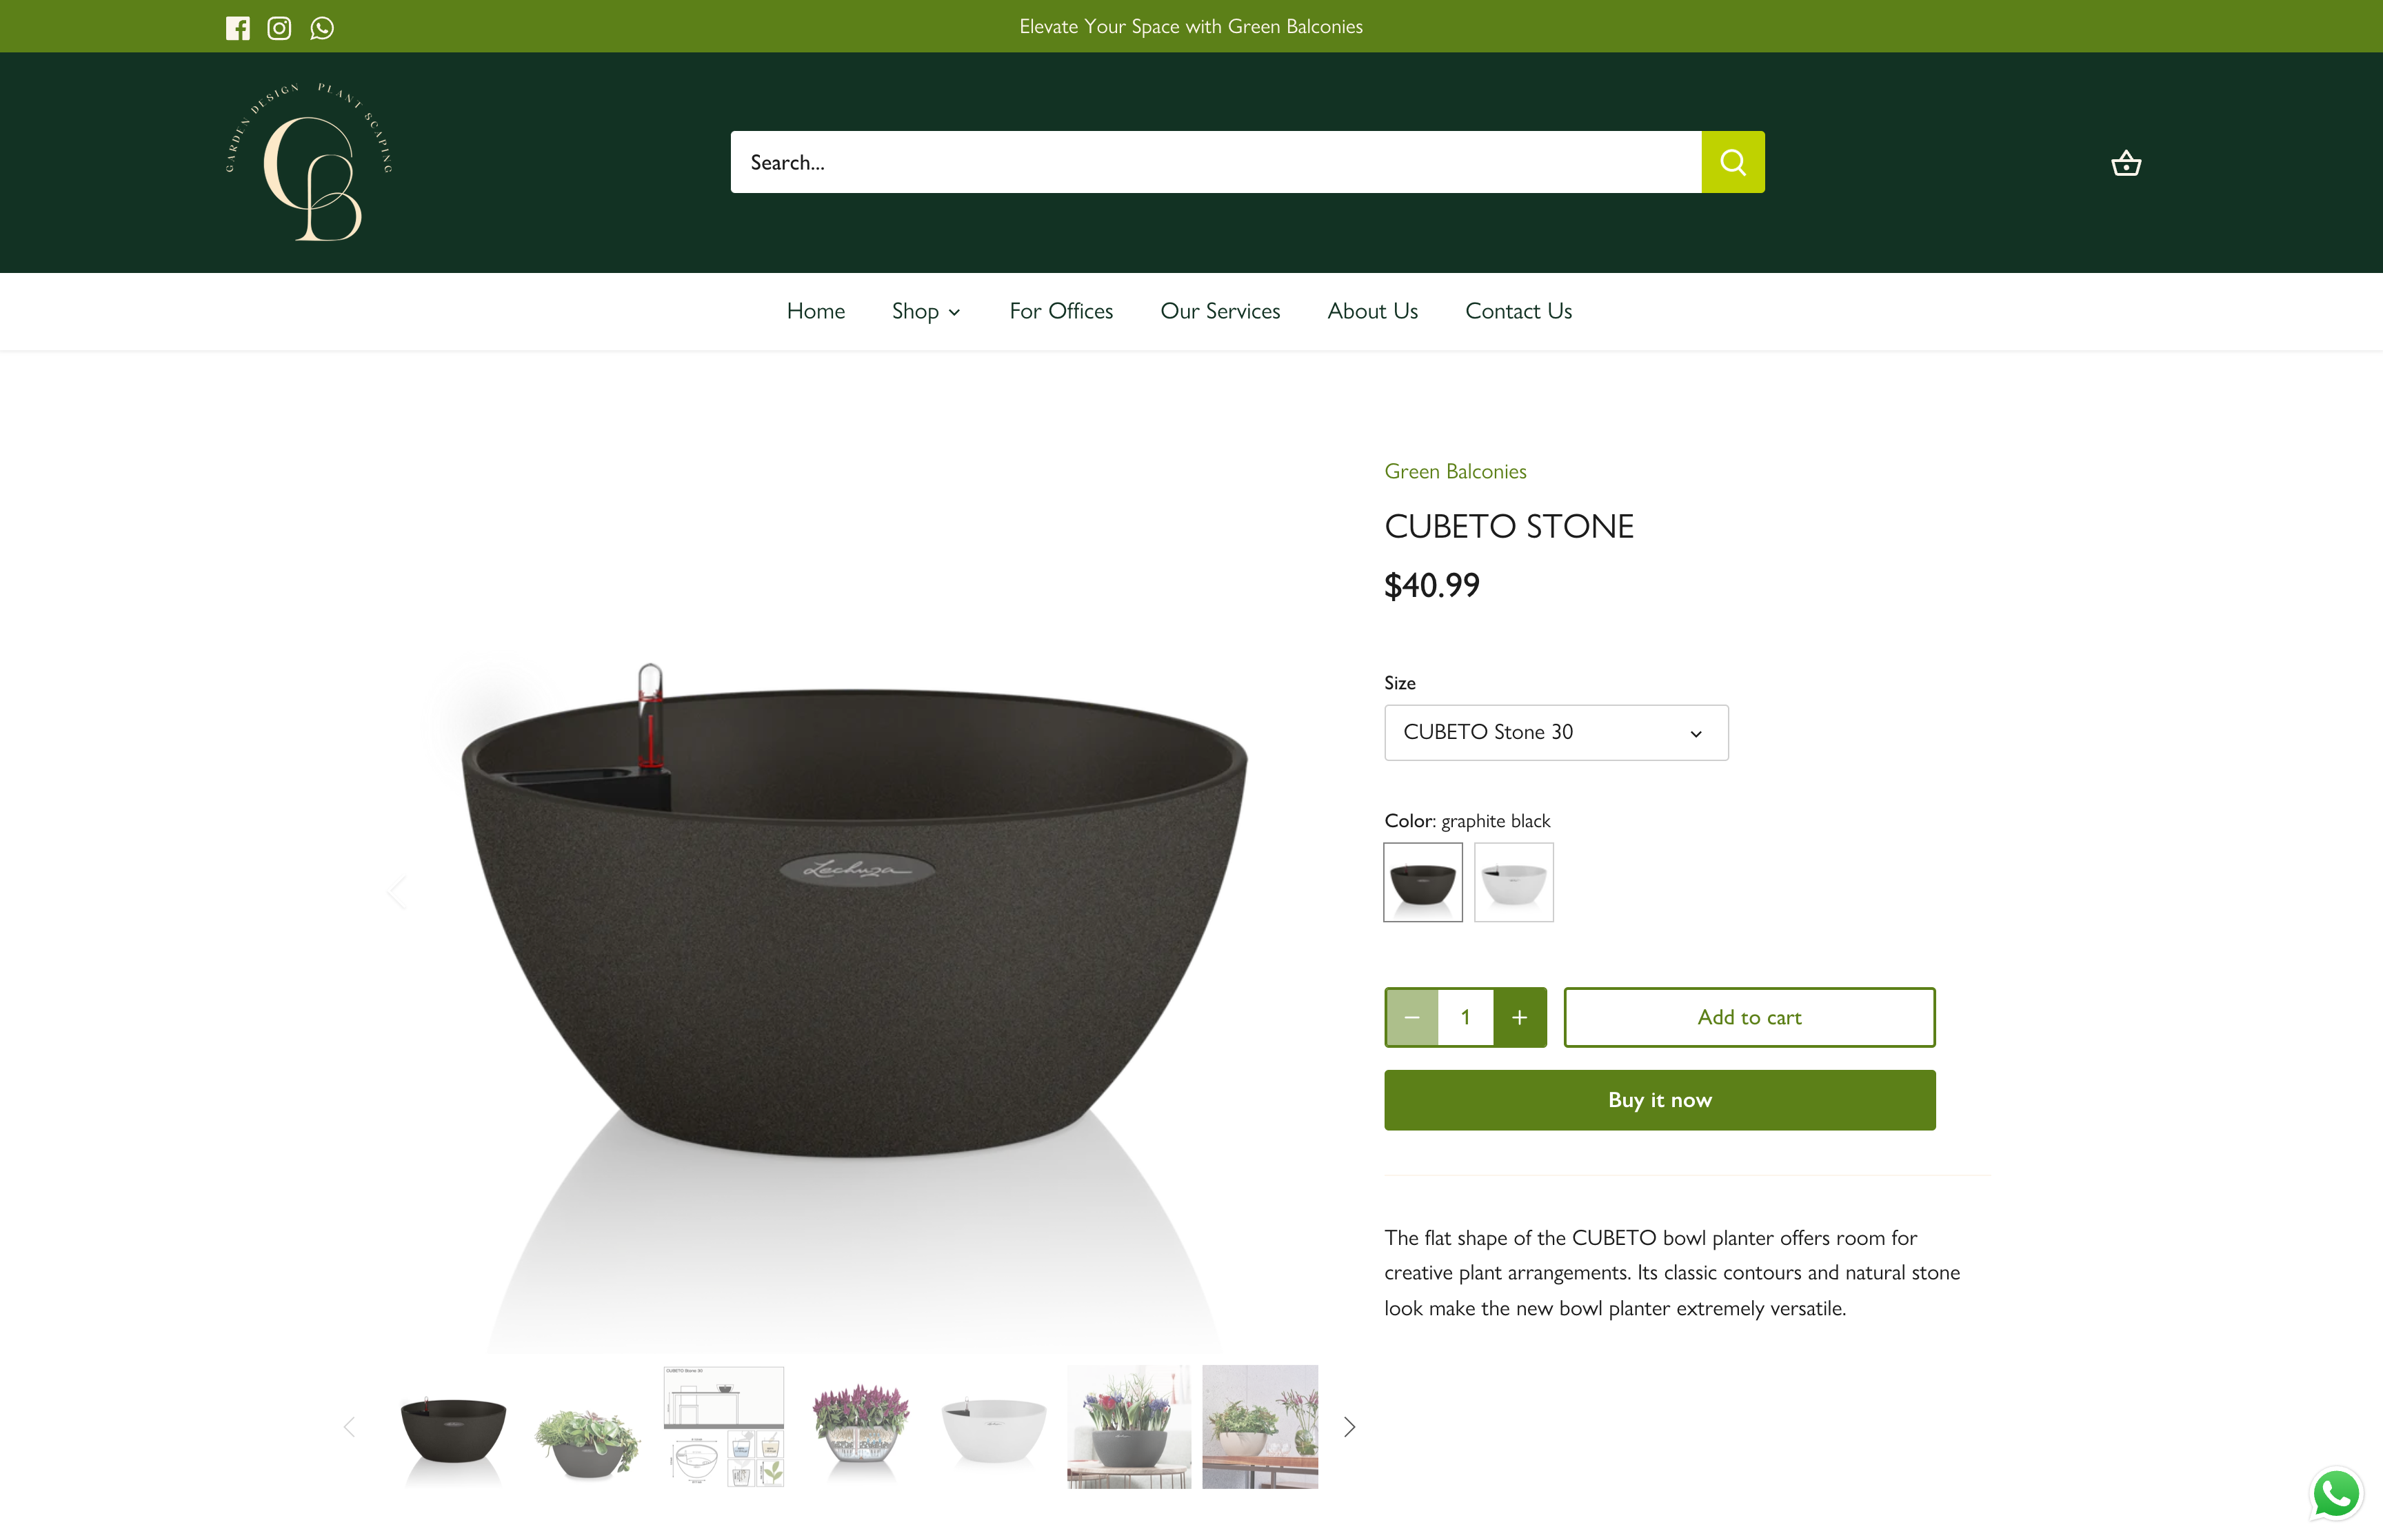Screen dimensions: 2383x1540
Task: Open the Facebook page icon
Action: tap(238, 27)
